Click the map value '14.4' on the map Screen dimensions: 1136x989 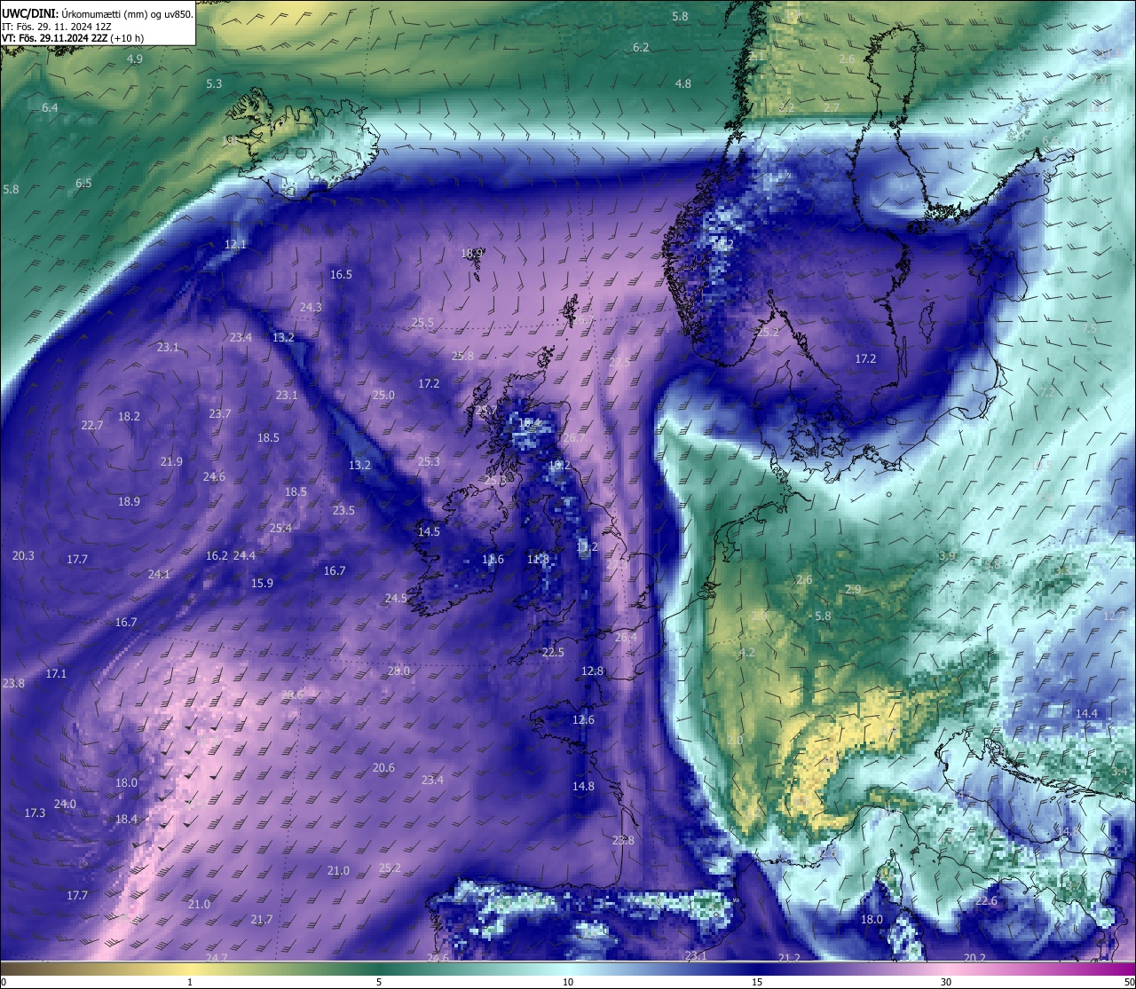click(x=1086, y=714)
